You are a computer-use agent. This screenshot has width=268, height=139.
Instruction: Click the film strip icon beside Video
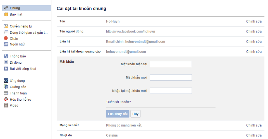point(6,105)
